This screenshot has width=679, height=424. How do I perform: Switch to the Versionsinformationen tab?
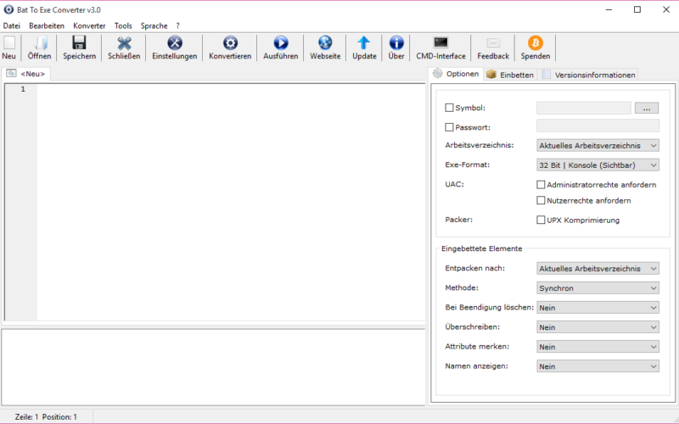pos(588,75)
